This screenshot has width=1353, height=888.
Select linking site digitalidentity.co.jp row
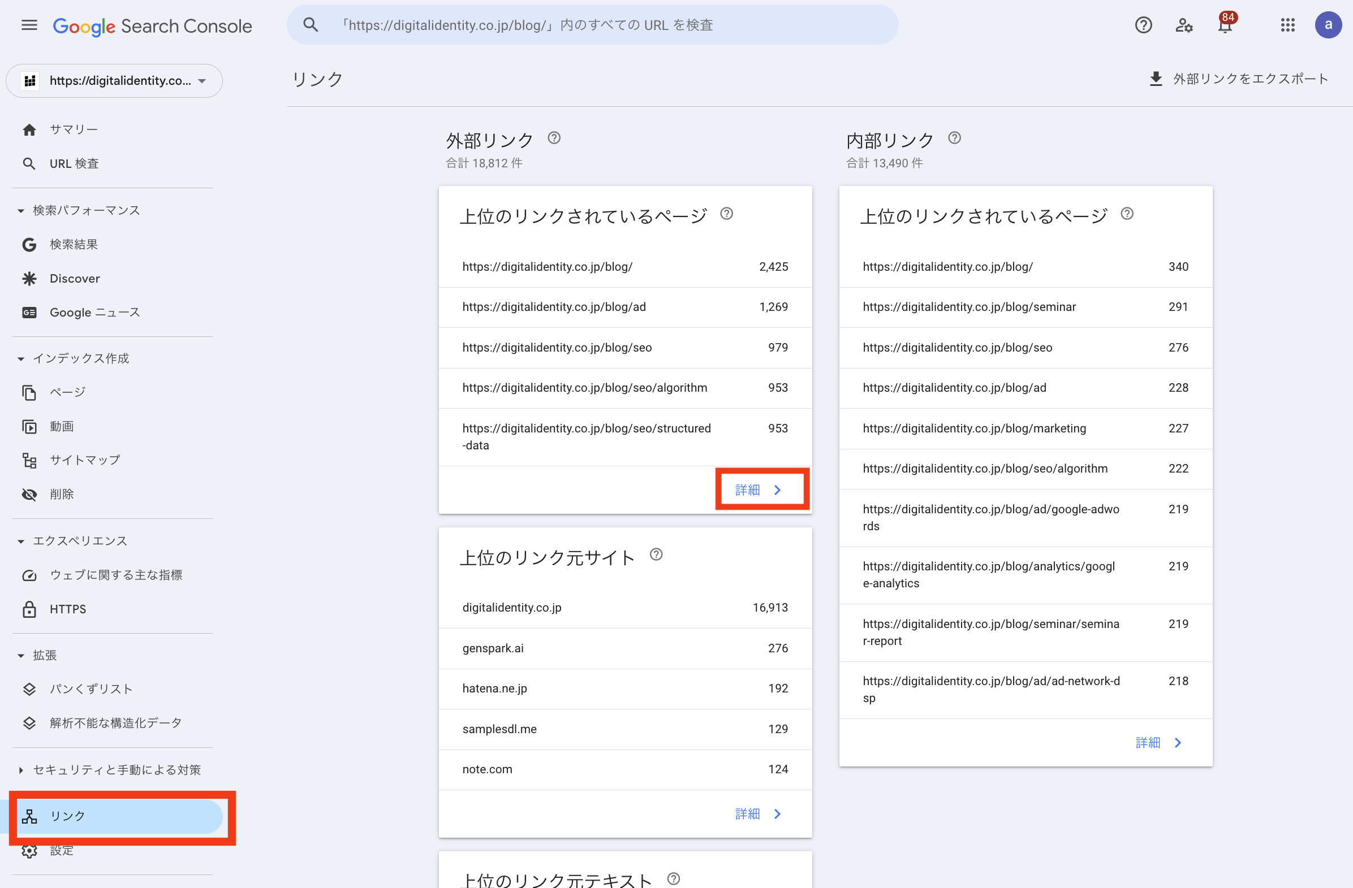[x=625, y=607]
